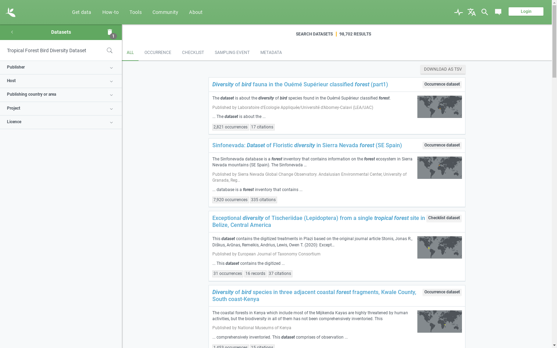Screen dimensions: 557x348
Task: Open the How-to menu
Action: point(110,12)
